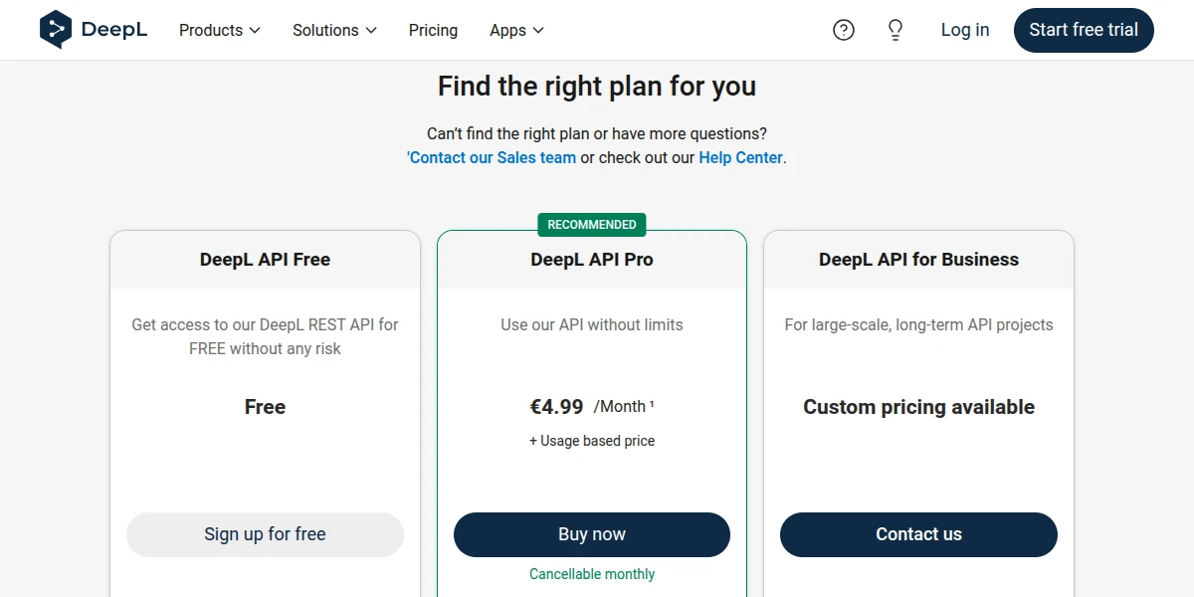
Task: Click the Log in link
Action: point(965,30)
